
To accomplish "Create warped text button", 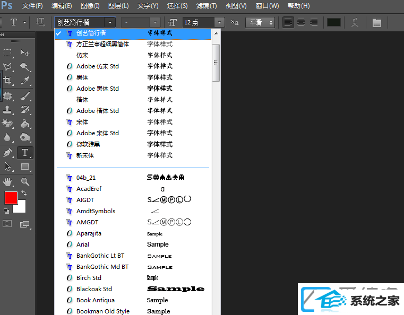I will click(355, 22).
